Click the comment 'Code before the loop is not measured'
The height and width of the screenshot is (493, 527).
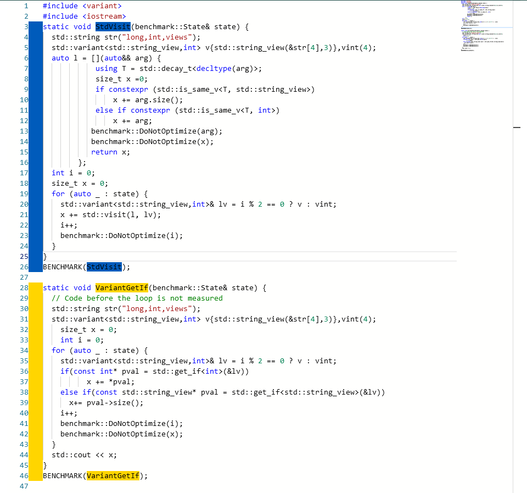tap(137, 298)
